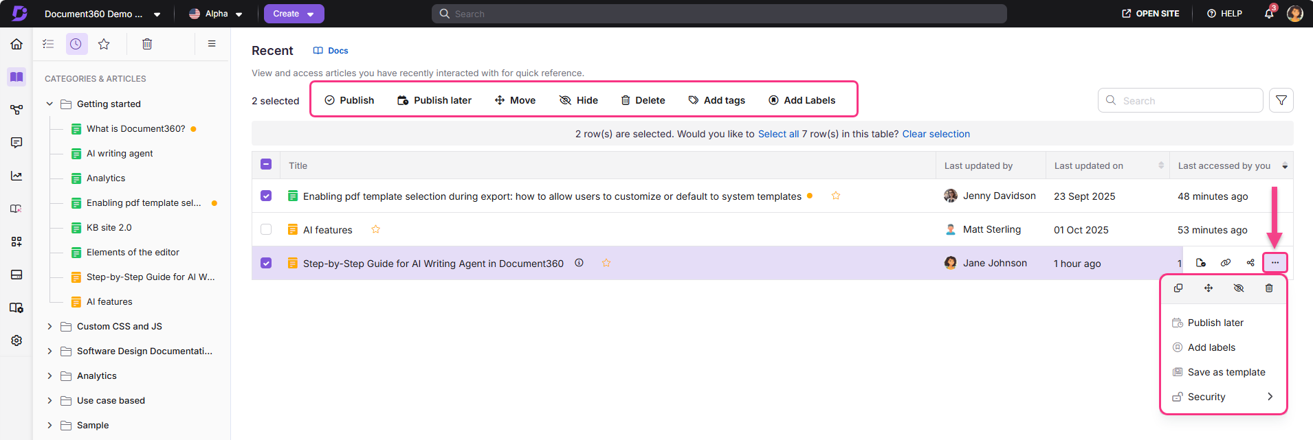Click the three-dots more options button
Viewport: 1313px width, 440px height.
click(1275, 263)
